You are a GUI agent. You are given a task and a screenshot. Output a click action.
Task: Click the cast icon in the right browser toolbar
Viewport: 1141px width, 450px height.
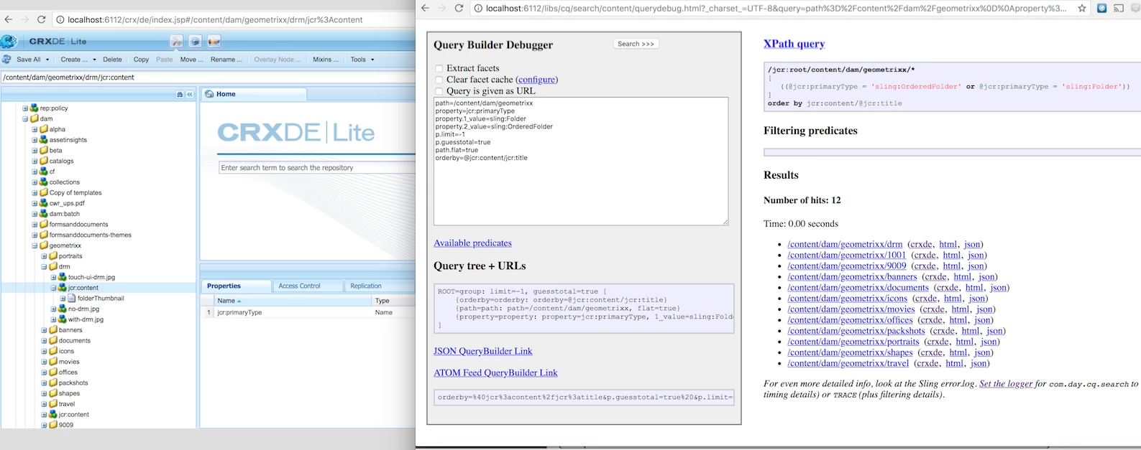(x=1119, y=9)
